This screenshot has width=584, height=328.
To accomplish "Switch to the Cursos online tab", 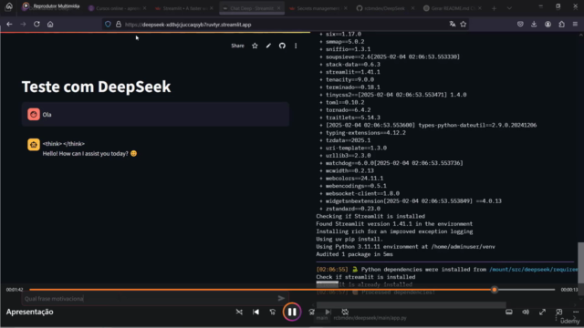I will click(x=118, y=8).
